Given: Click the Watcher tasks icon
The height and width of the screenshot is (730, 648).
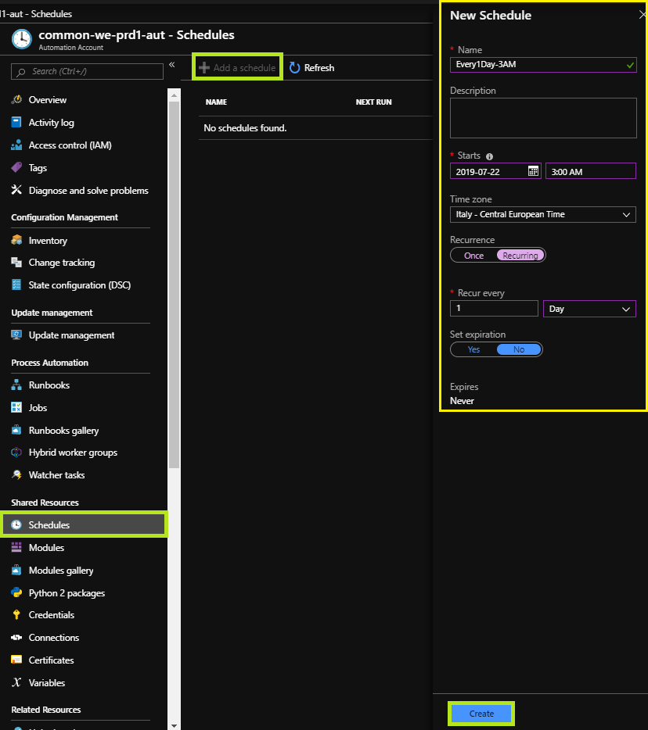Looking at the screenshot, I should click(x=16, y=475).
